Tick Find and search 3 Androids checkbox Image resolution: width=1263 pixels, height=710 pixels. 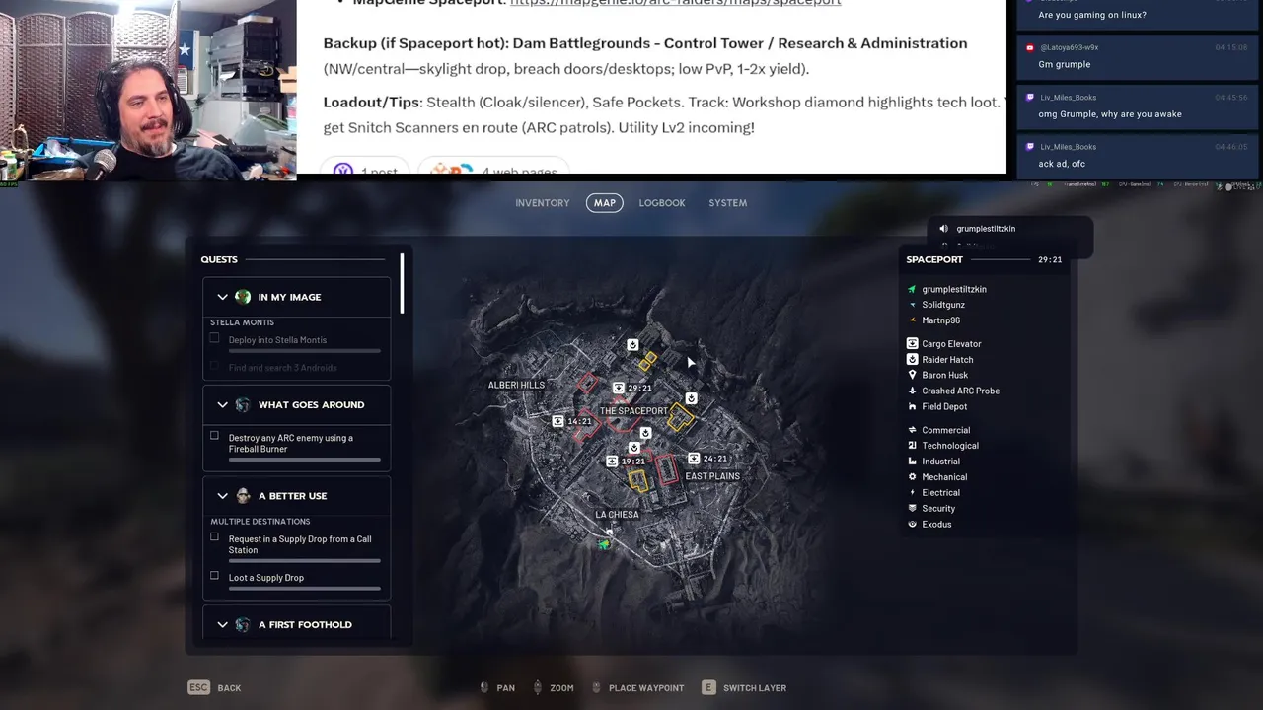pyautogui.click(x=214, y=366)
